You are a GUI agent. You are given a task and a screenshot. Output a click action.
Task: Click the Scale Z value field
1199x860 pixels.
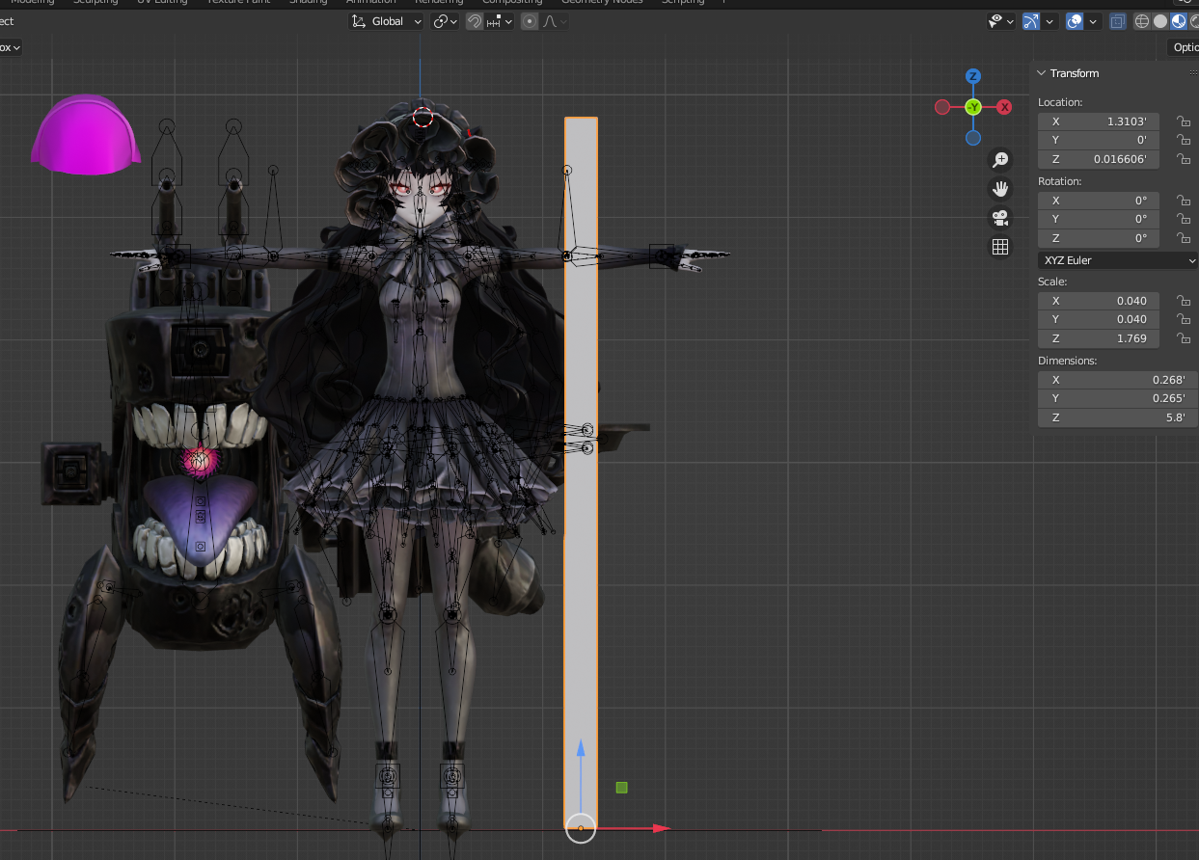pos(1098,338)
